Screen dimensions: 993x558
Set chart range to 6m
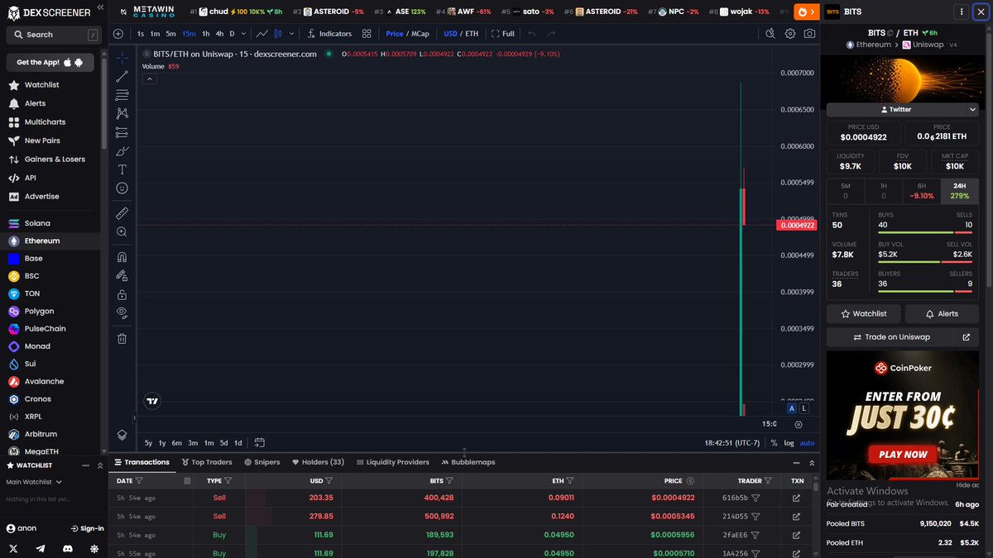click(x=176, y=443)
